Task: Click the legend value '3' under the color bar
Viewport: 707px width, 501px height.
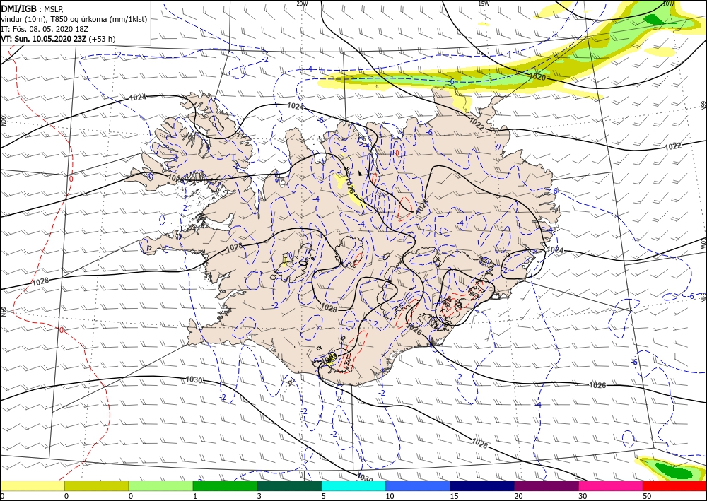Action: 259,496
